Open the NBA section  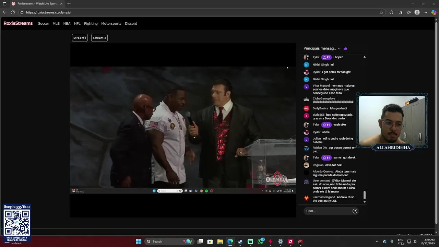pyautogui.click(x=67, y=24)
